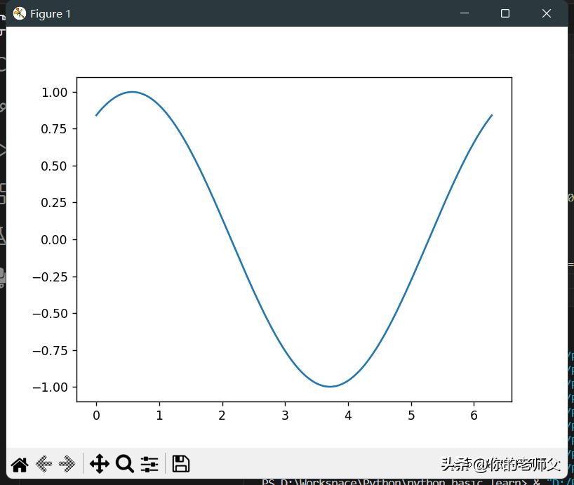Open the subplot configuration sliders tool
This screenshot has width=574, height=485.
coord(149,464)
